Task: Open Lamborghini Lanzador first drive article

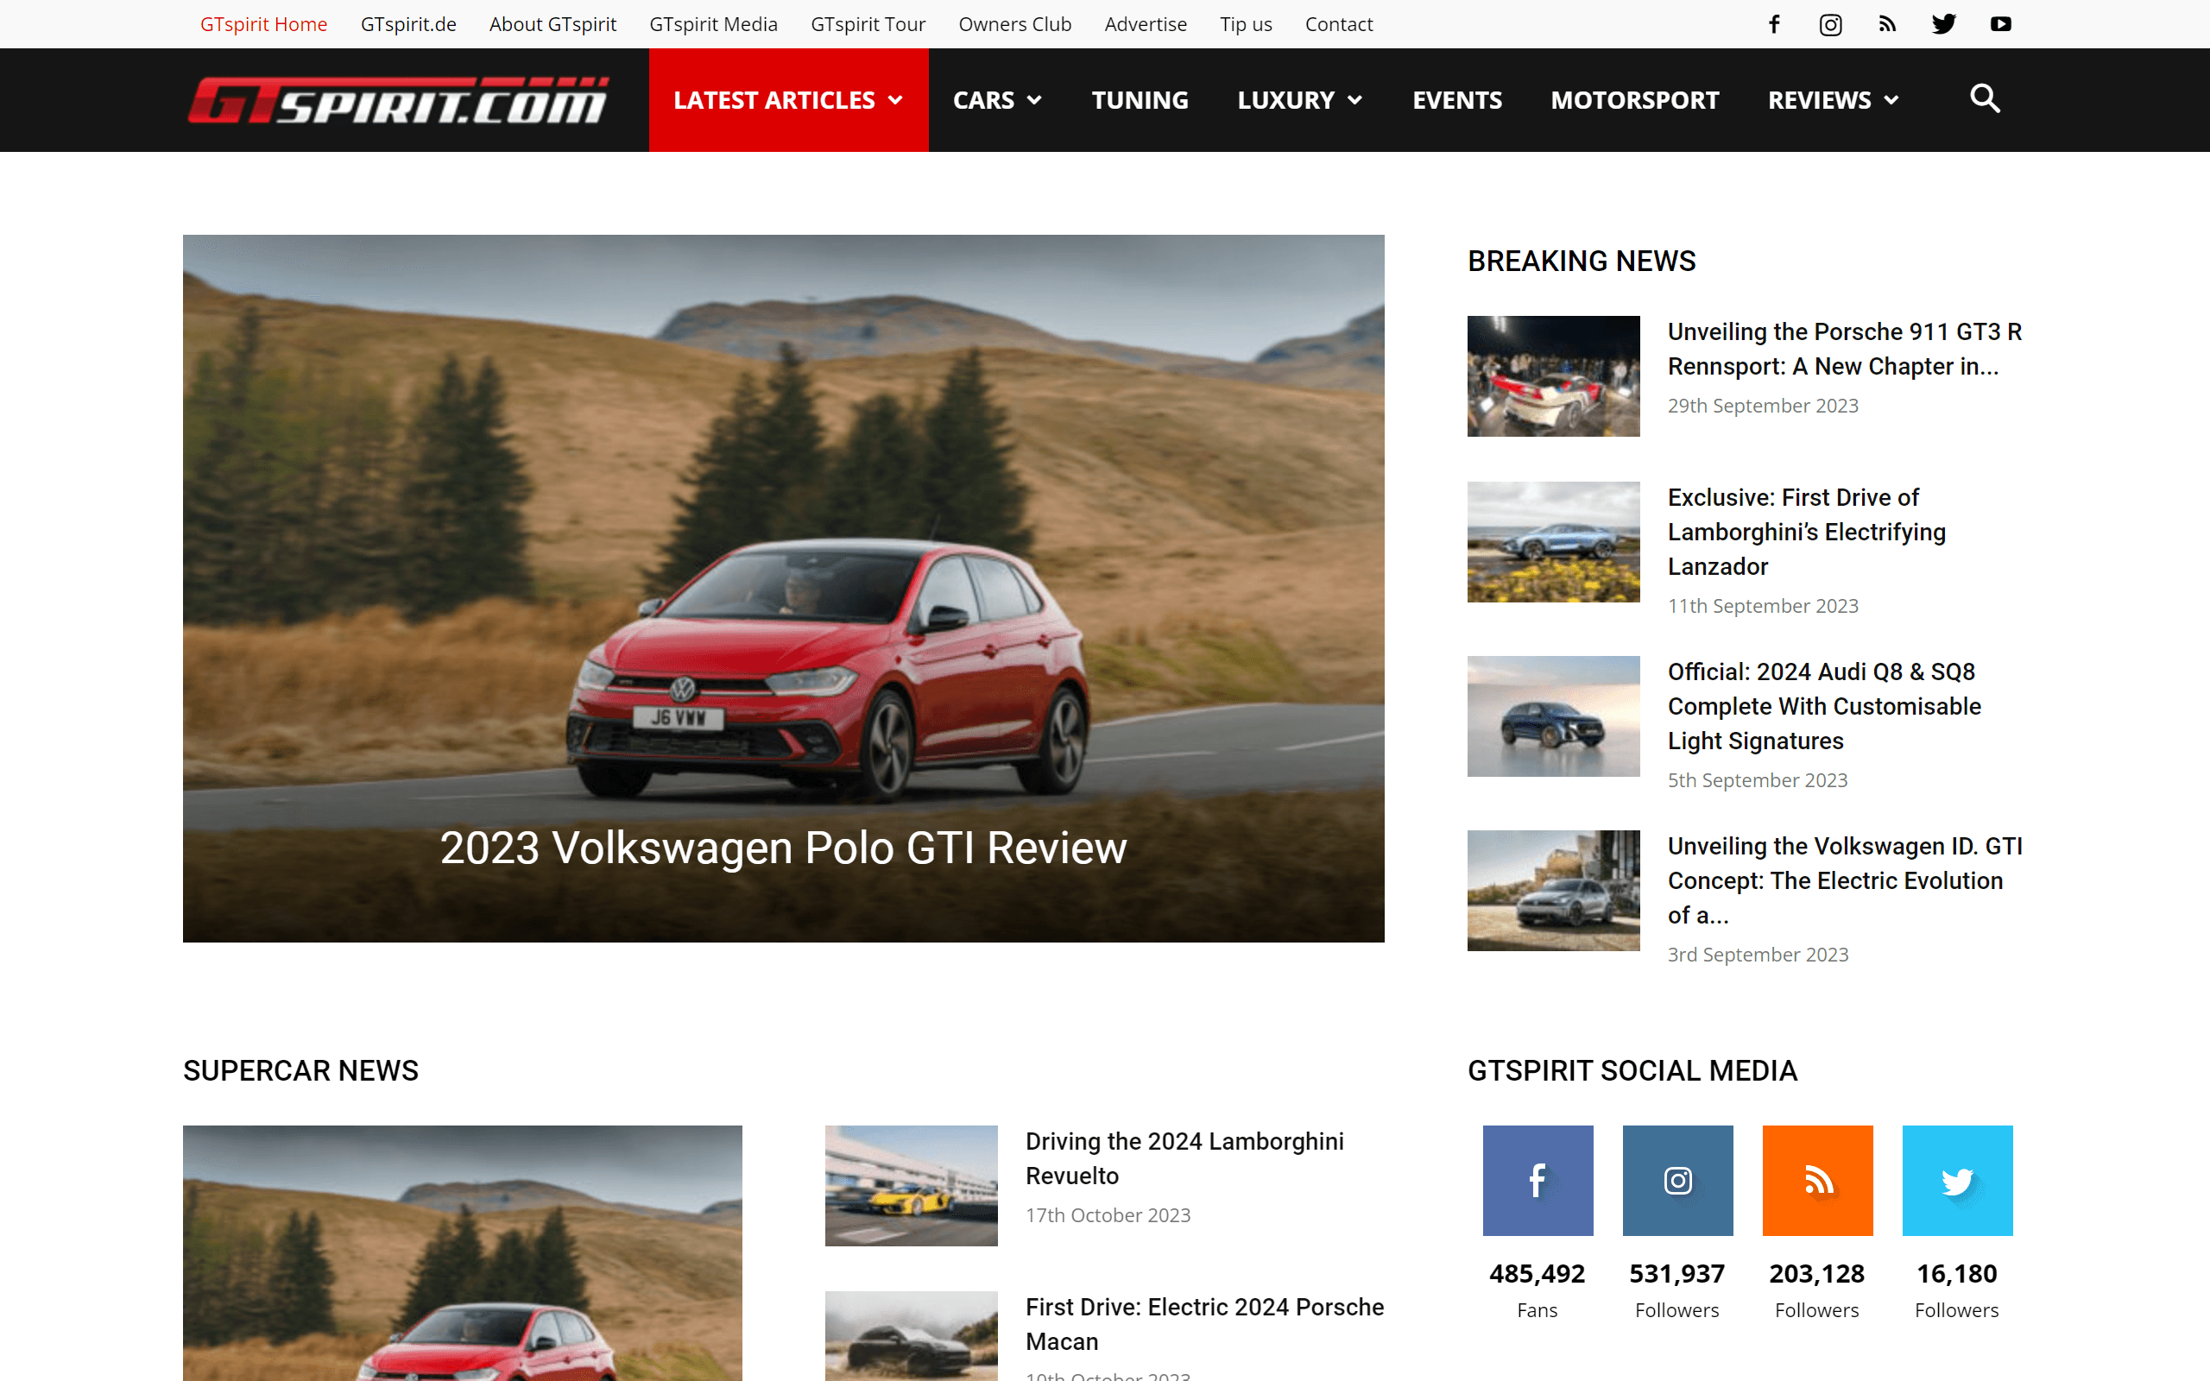Action: [1806, 532]
